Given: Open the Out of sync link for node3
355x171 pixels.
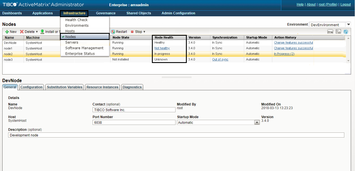Looking at the screenshot, I should click(x=220, y=60).
